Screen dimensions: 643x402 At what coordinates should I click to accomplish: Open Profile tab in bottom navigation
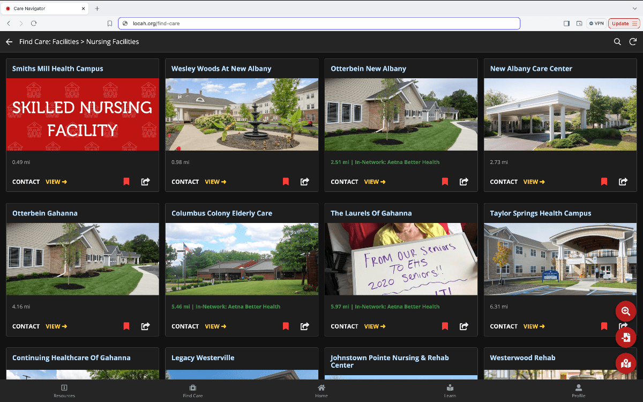pyautogui.click(x=579, y=391)
